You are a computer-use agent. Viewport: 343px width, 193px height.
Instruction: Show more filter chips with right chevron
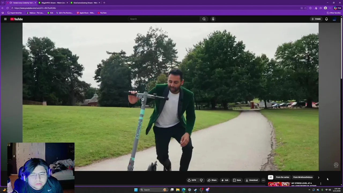(318, 177)
